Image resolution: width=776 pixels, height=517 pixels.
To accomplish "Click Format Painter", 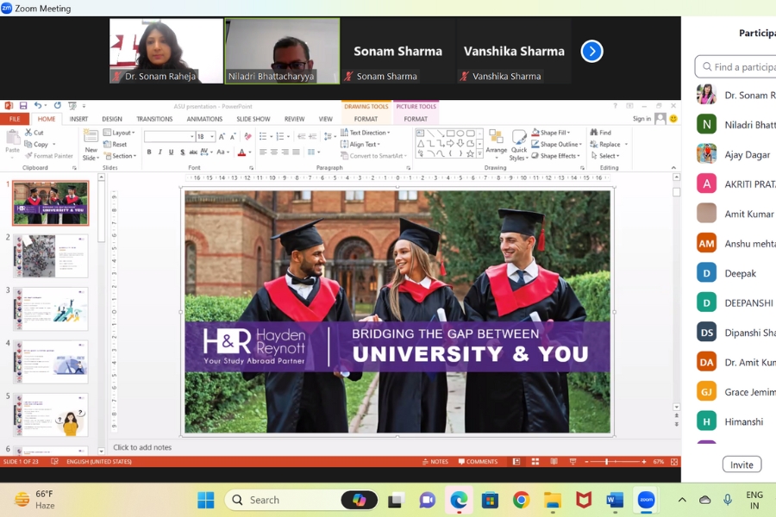I will point(48,156).
